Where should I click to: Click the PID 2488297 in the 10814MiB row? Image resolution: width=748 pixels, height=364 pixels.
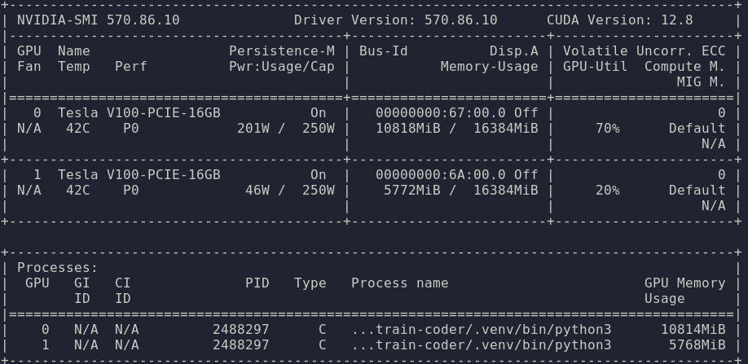coord(241,330)
